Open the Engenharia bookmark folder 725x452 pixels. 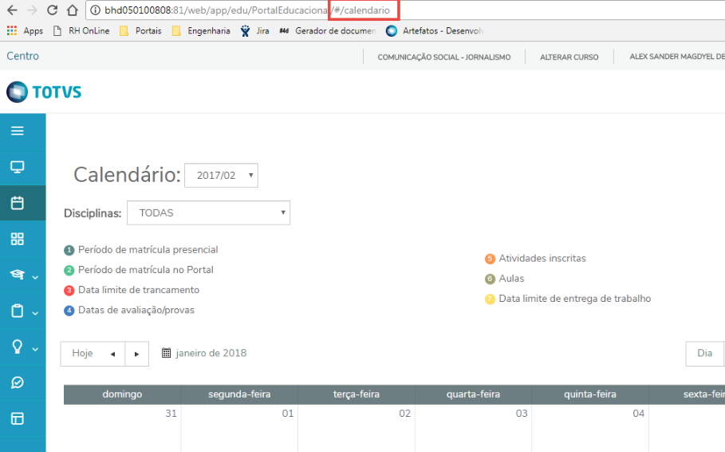point(201,30)
